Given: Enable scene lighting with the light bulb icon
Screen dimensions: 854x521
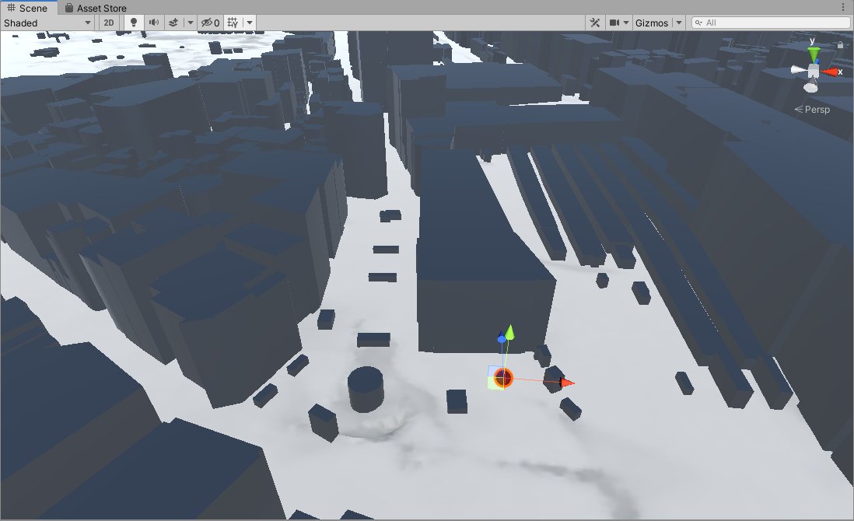Looking at the screenshot, I should coord(131,23).
